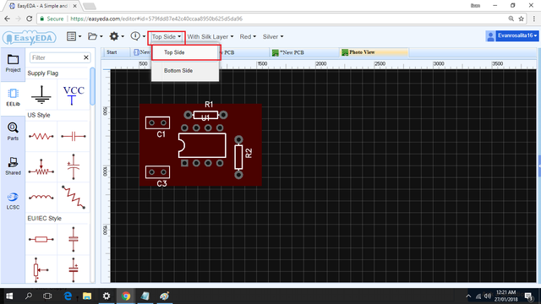Click the C1 capacitor footprint
Image resolution: width=541 pixels, height=304 pixels.
pos(158,122)
